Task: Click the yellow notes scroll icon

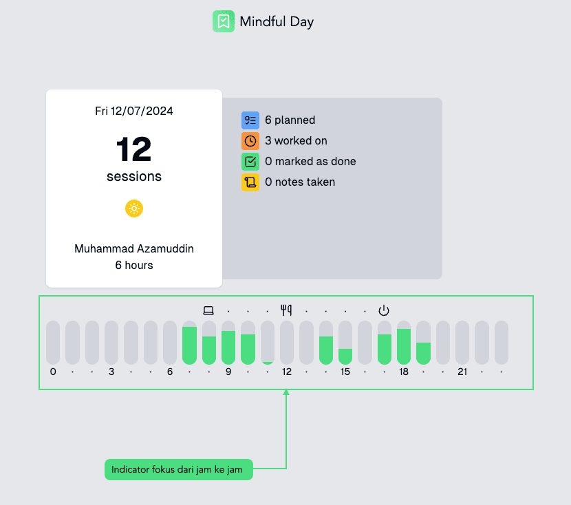Action: point(250,182)
